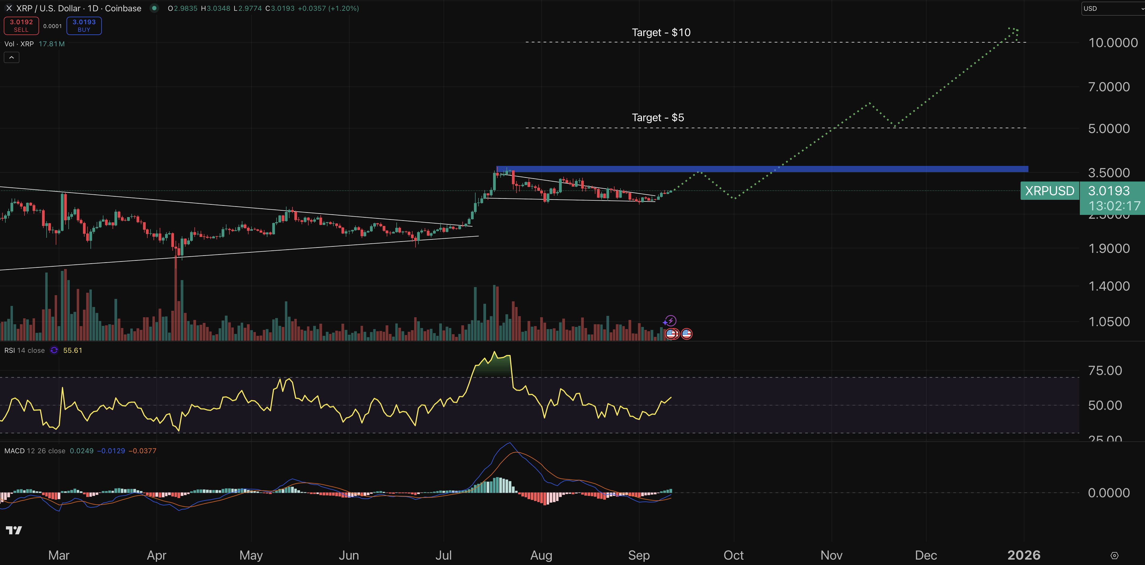Click the XRPUSD price label on the right axis
This screenshot has height=565, width=1145.
pyautogui.click(x=1049, y=191)
